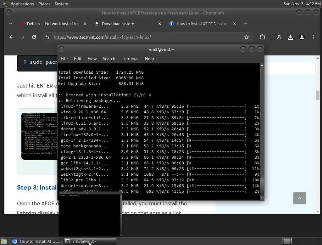The width and height of the screenshot is (322, 245).
Task: Click the dotnet-runtime-8 progress bar
Action: point(217,185)
